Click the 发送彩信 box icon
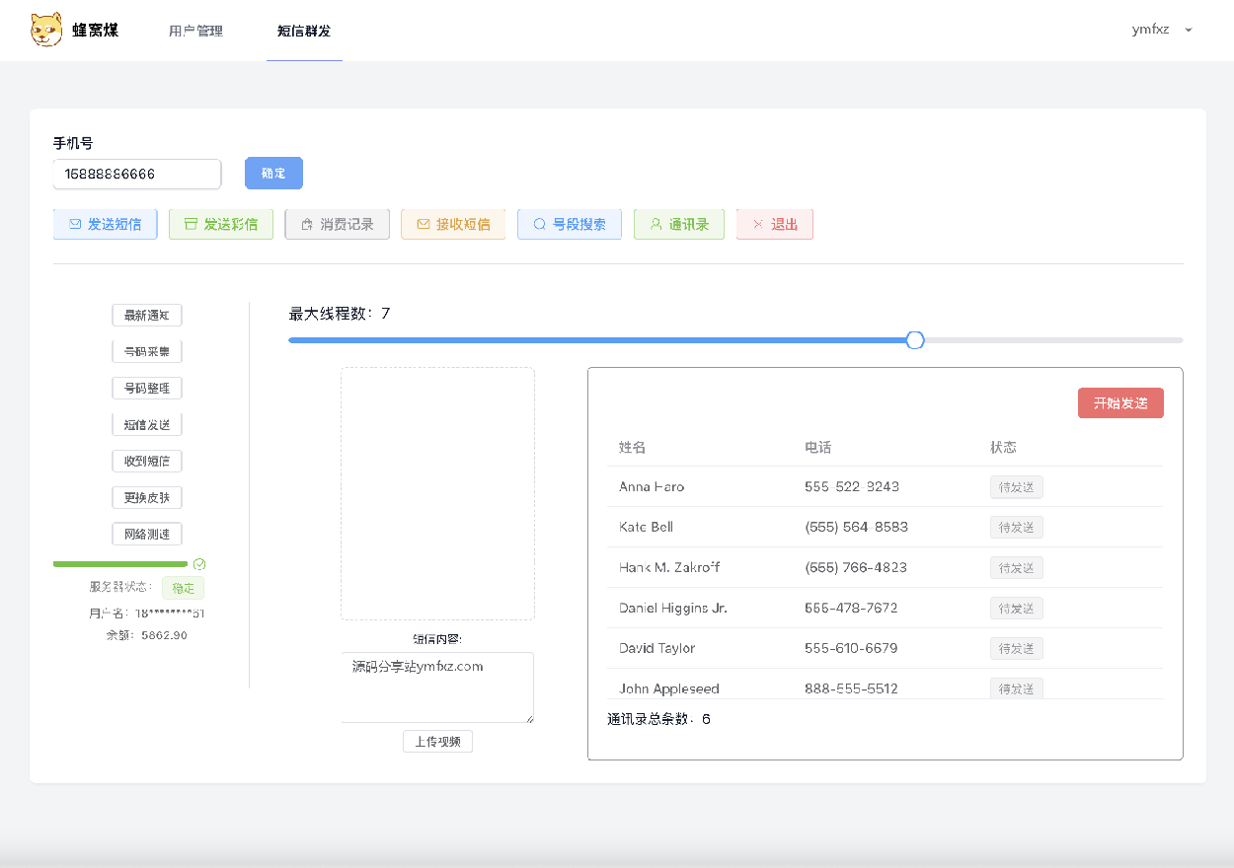Viewport: 1234px width, 868px height. pyautogui.click(x=192, y=225)
